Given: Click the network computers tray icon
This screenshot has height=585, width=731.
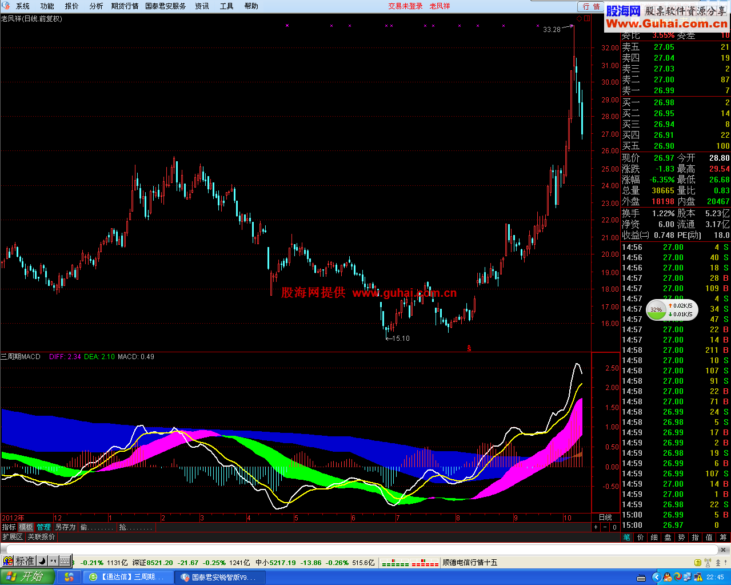Looking at the screenshot, I should [x=687, y=577].
